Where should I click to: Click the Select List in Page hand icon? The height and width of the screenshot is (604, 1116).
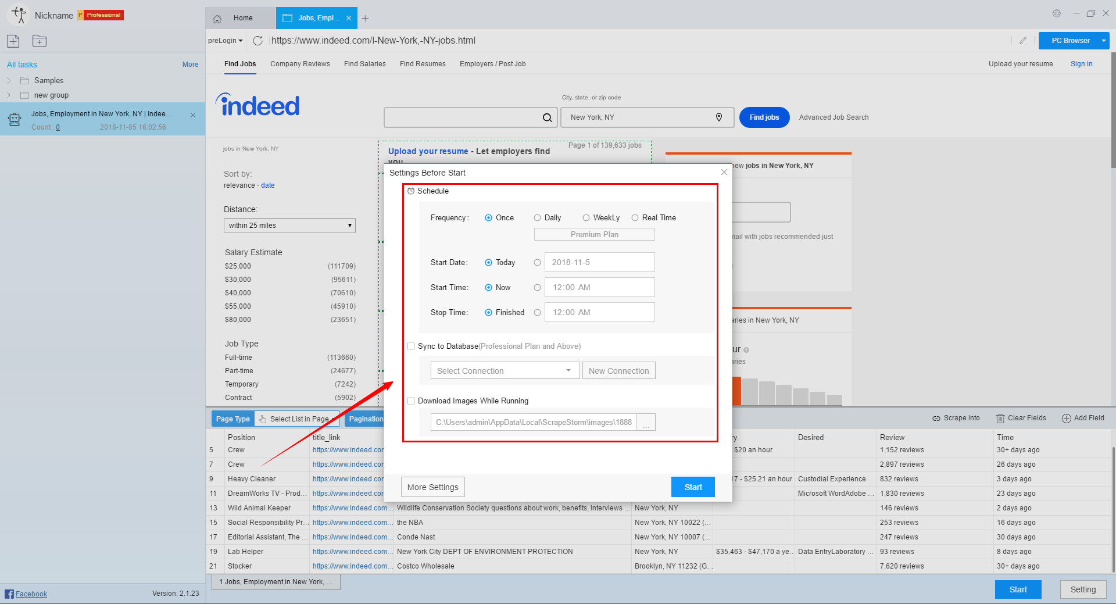coord(263,419)
